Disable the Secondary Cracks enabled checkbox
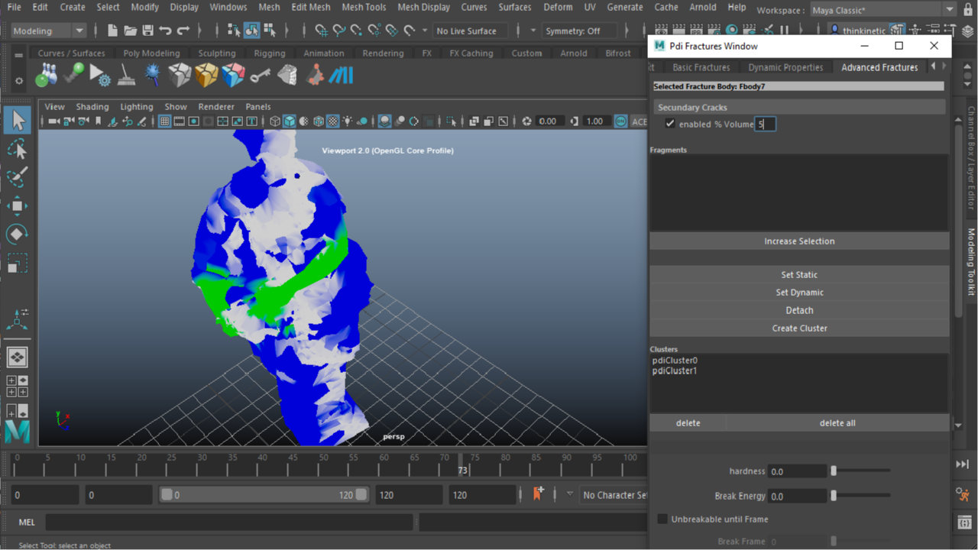978x550 pixels. click(x=670, y=124)
